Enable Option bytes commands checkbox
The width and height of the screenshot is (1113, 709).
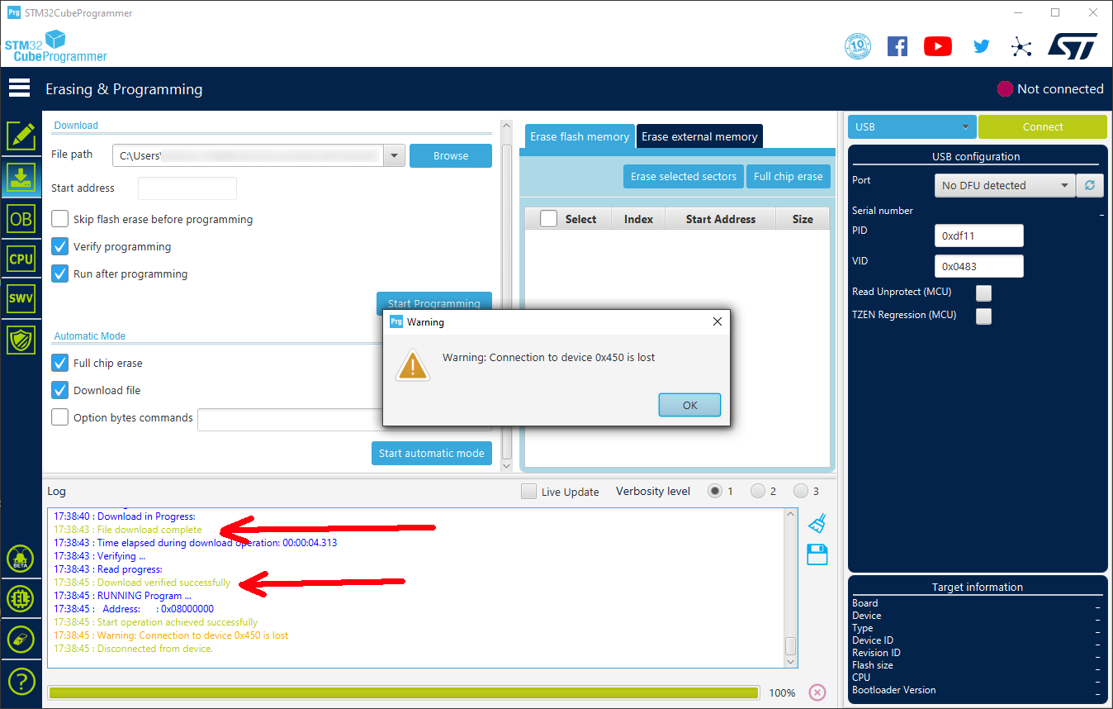click(59, 417)
